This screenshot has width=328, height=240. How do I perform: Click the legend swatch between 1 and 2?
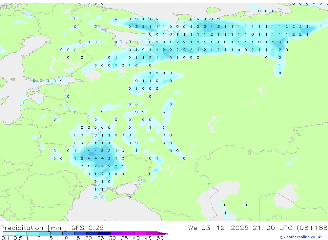[x=33, y=233]
